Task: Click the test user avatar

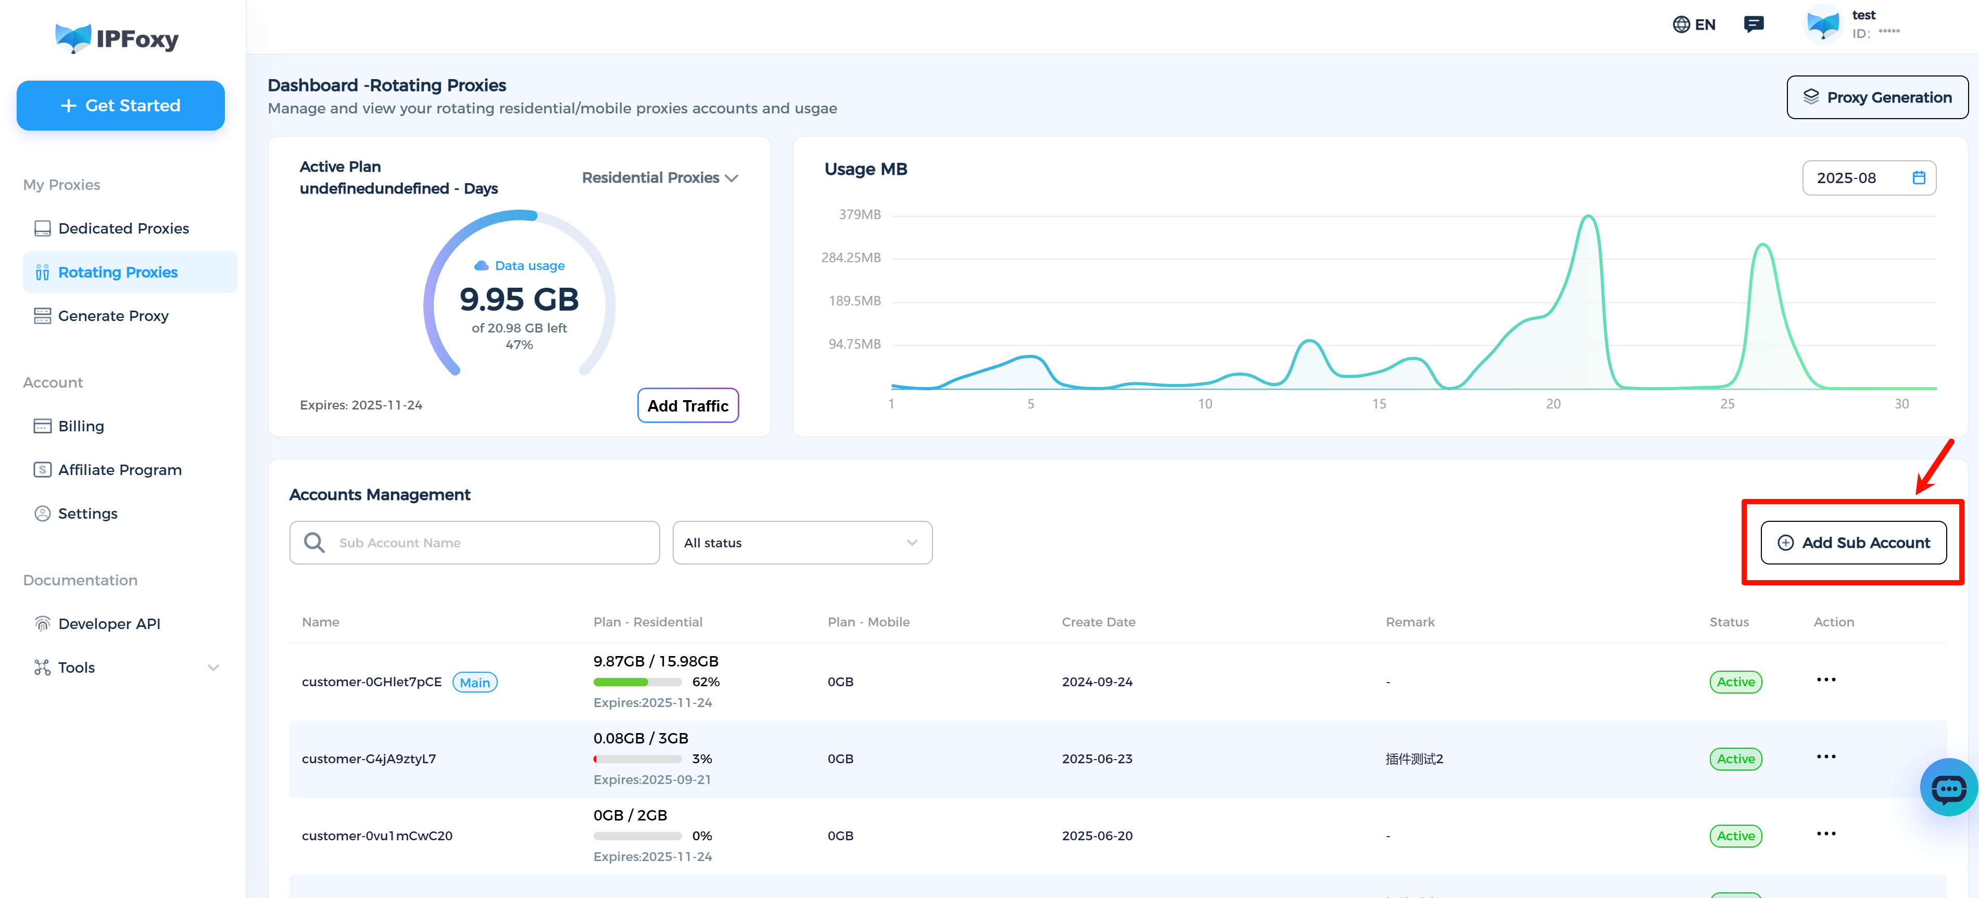Action: pyautogui.click(x=1822, y=24)
